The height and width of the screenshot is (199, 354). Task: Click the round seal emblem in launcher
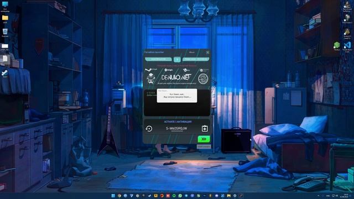[x=203, y=78]
